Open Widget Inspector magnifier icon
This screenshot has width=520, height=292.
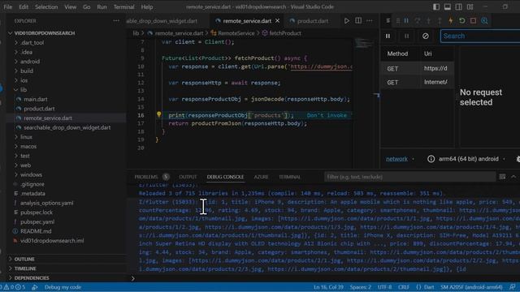[484, 20]
